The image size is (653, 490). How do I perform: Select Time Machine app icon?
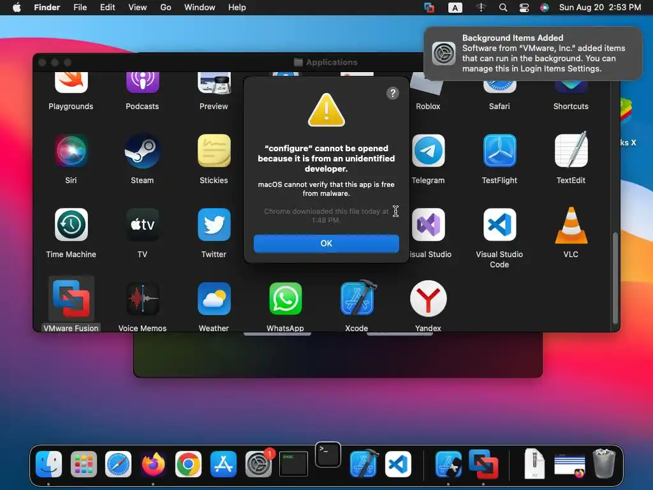coord(71,225)
